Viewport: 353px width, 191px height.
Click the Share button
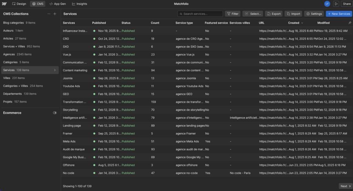[346, 4]
